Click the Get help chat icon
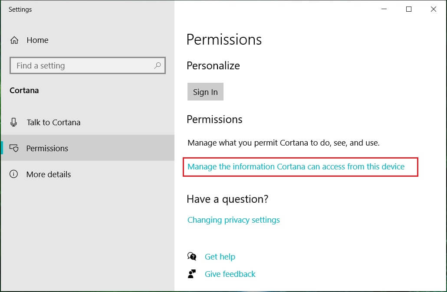The width and height of the screenshot is (447, 292). 192,256
